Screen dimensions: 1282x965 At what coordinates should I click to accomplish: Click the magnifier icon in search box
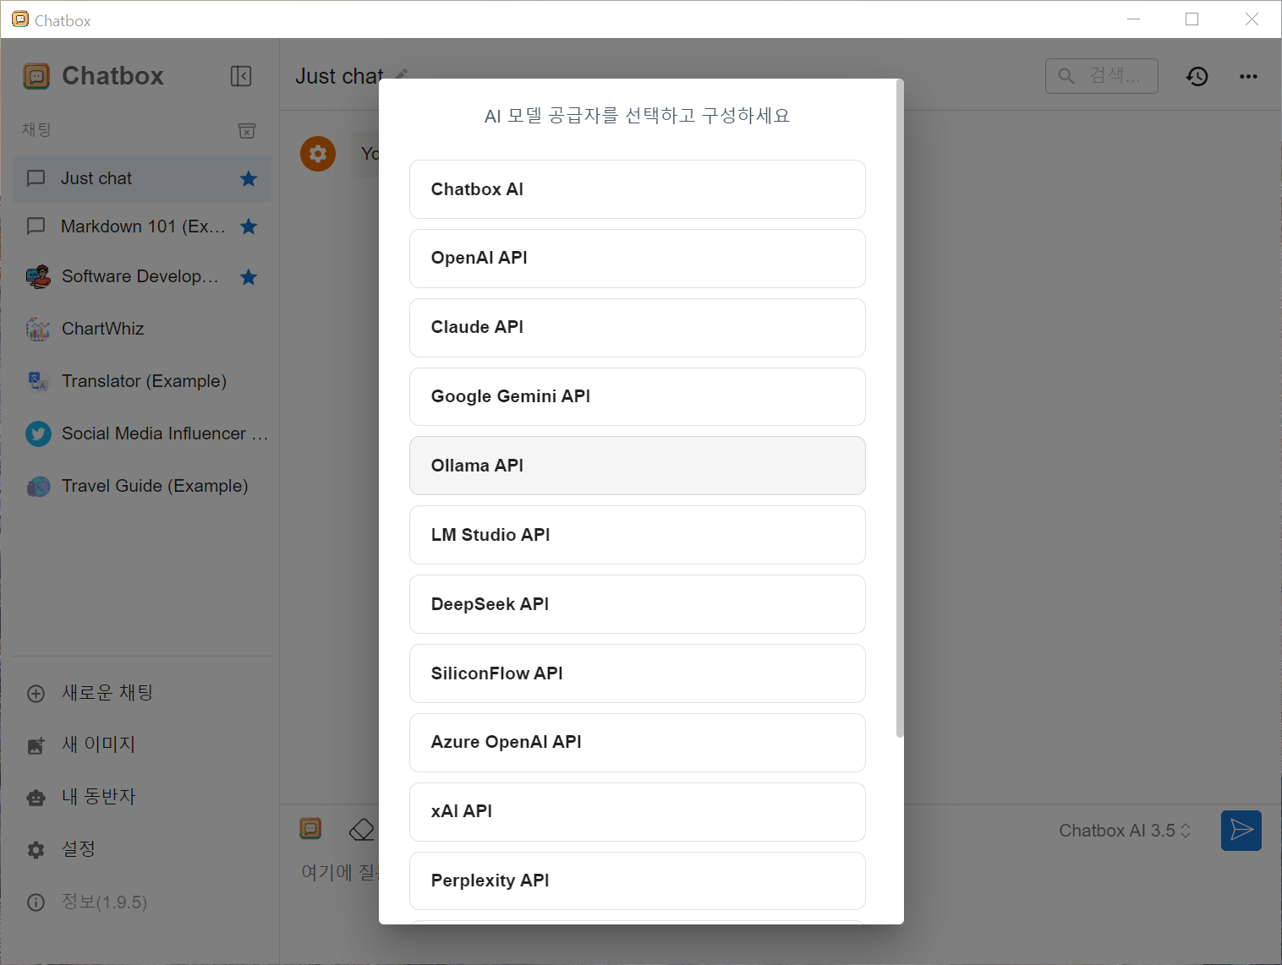pyautogui.click(x=1066, y=76)
